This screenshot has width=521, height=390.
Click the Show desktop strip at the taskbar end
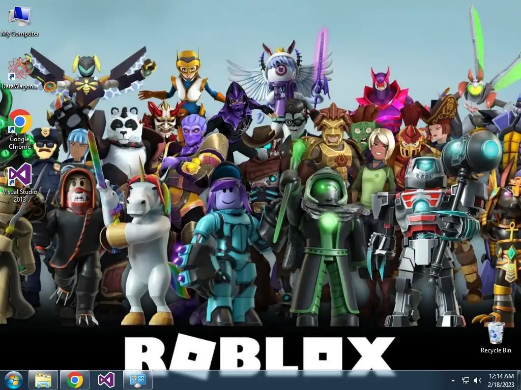tap(519, 380)
